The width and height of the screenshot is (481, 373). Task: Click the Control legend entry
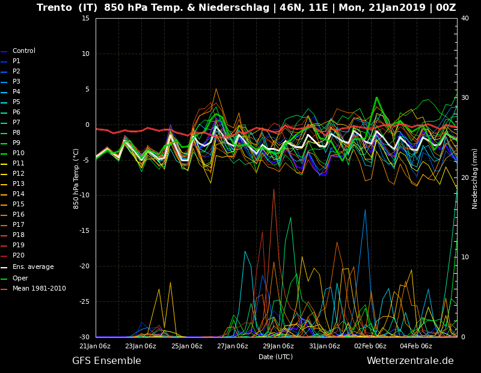coord(18,51)
